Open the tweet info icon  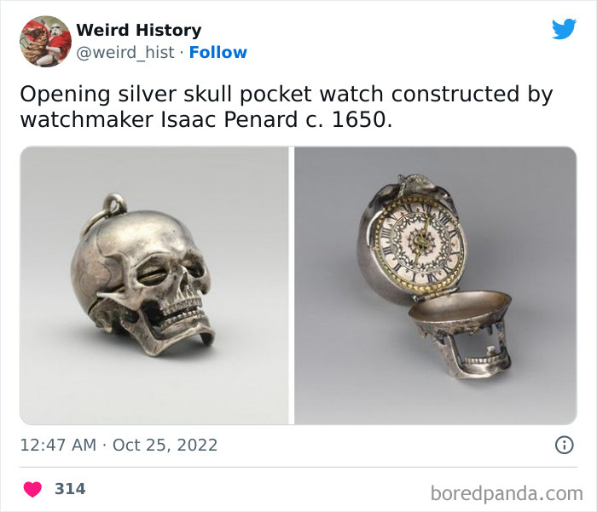pos(565,445)
